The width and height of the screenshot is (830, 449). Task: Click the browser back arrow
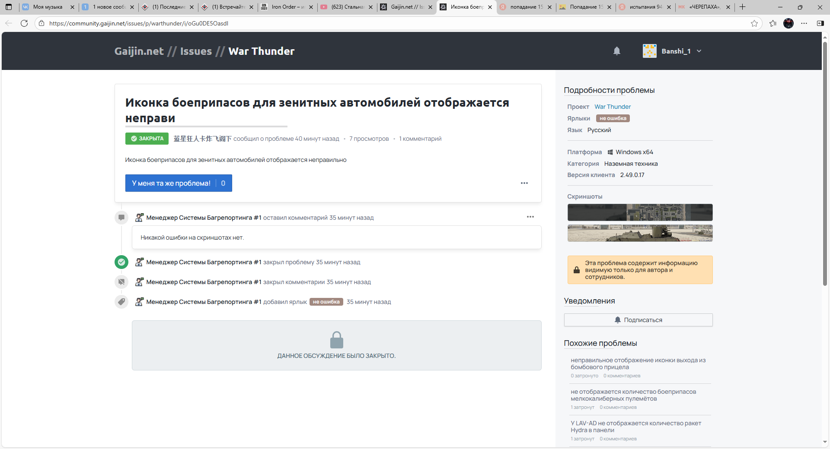[9, 23]
